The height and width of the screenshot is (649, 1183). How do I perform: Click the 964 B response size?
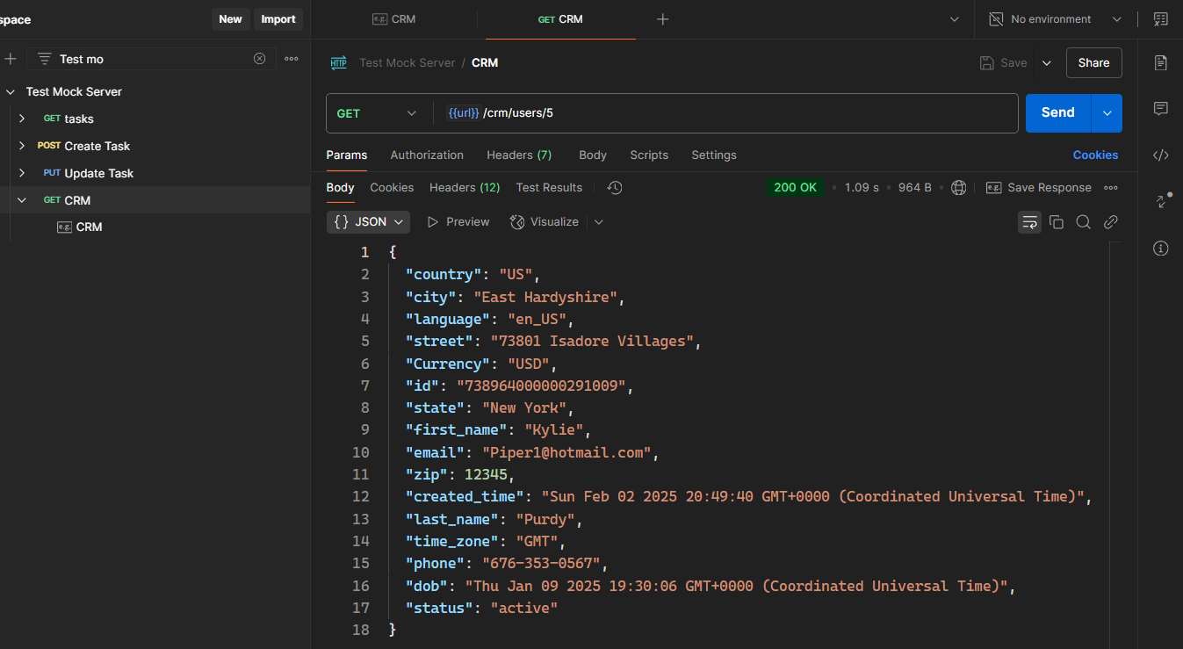[x=915, y=188]
